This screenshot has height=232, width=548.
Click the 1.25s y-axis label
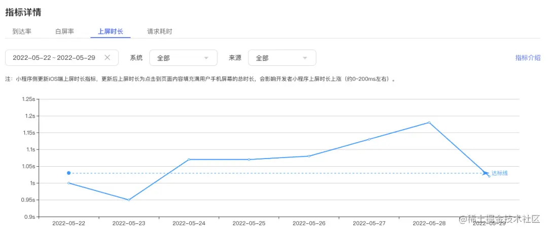(x=28, y=99)
